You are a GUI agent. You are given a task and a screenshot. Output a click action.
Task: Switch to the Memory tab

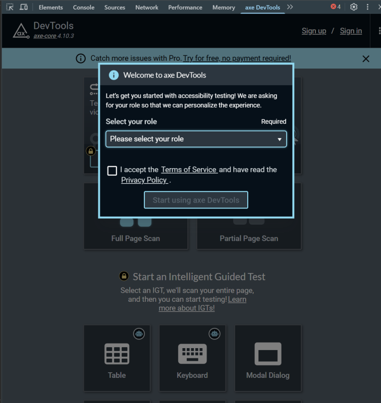[224, 8]
